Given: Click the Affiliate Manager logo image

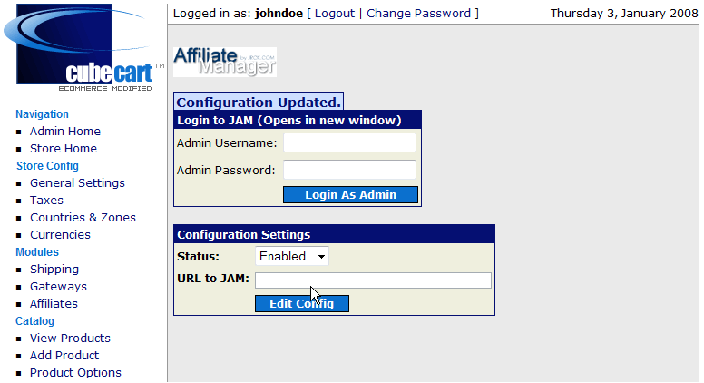Looking at the screenshot, I should pos(225,62).
